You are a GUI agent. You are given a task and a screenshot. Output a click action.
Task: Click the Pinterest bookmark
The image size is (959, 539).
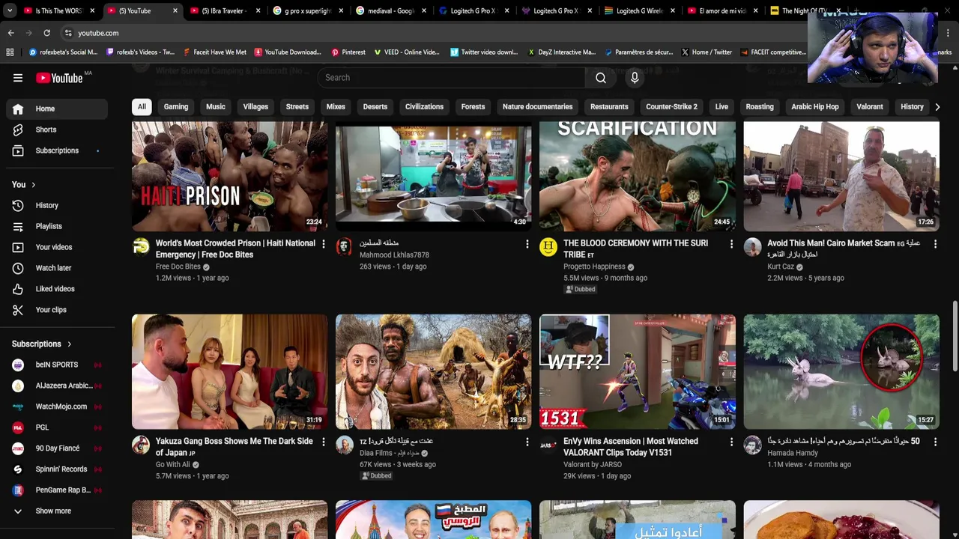tap(348, 52)
